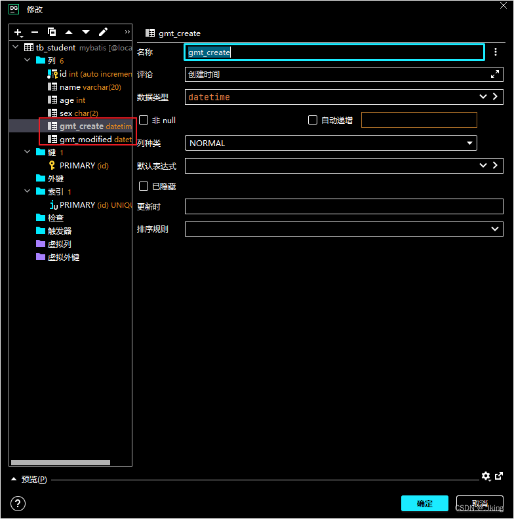Click the default expression right arrow
Image resolution: width=514 pixels, height=519 pixels.
click(495, 166)
